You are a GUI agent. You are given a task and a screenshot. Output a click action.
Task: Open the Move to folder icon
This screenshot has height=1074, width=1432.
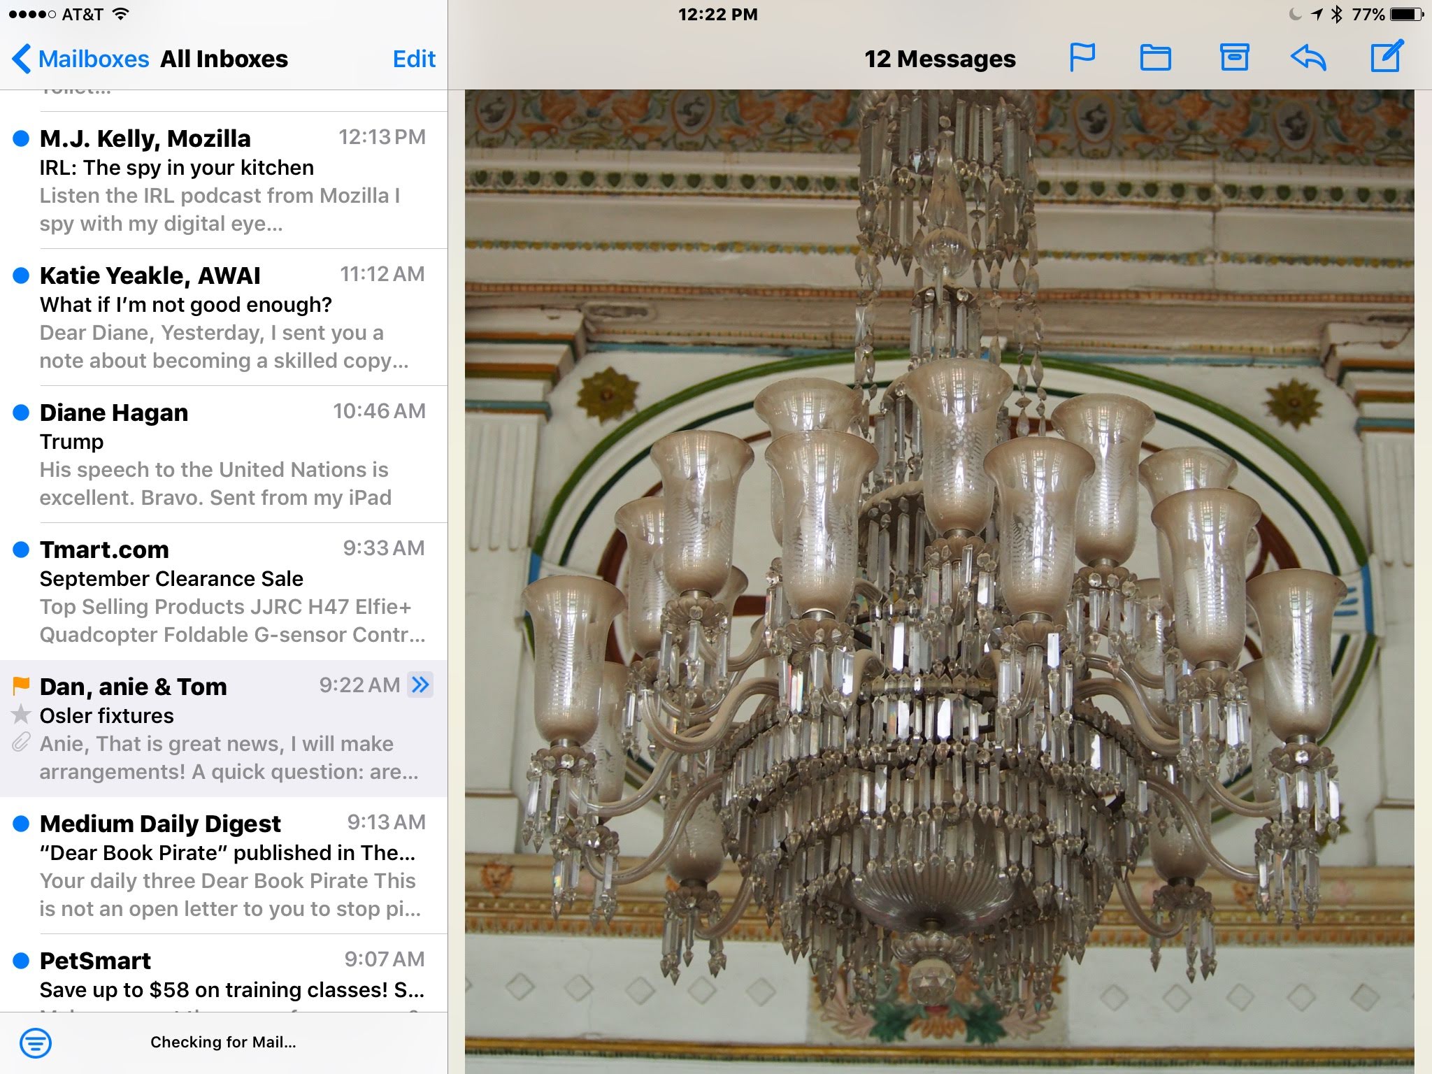[1155, 57]
